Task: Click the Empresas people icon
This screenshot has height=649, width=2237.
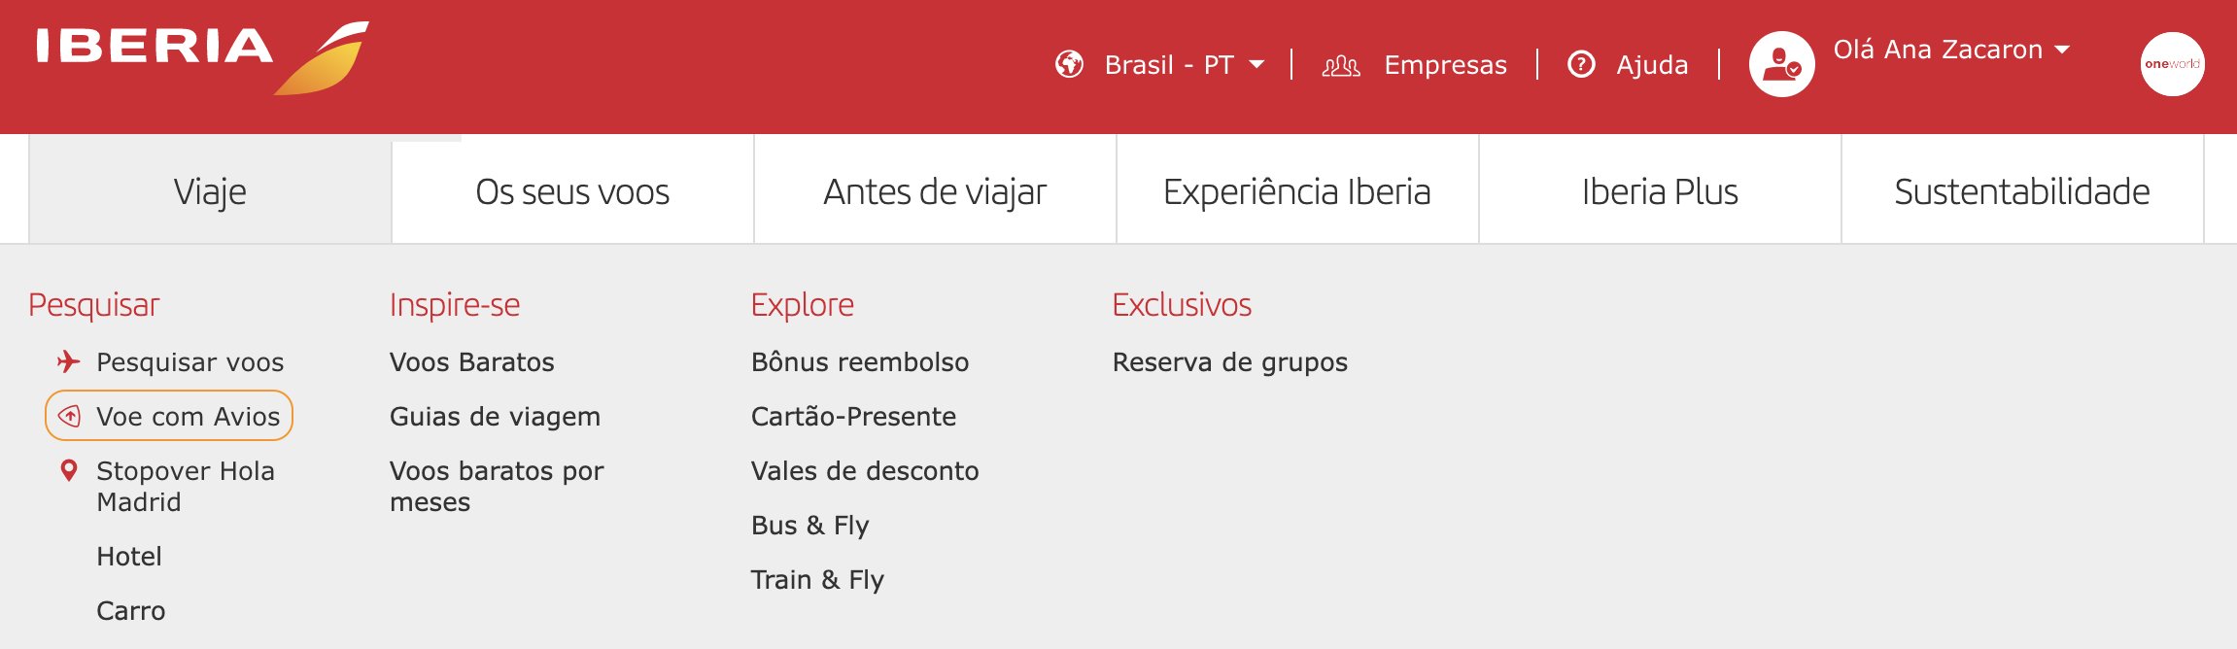Action: click(1341, 65)
